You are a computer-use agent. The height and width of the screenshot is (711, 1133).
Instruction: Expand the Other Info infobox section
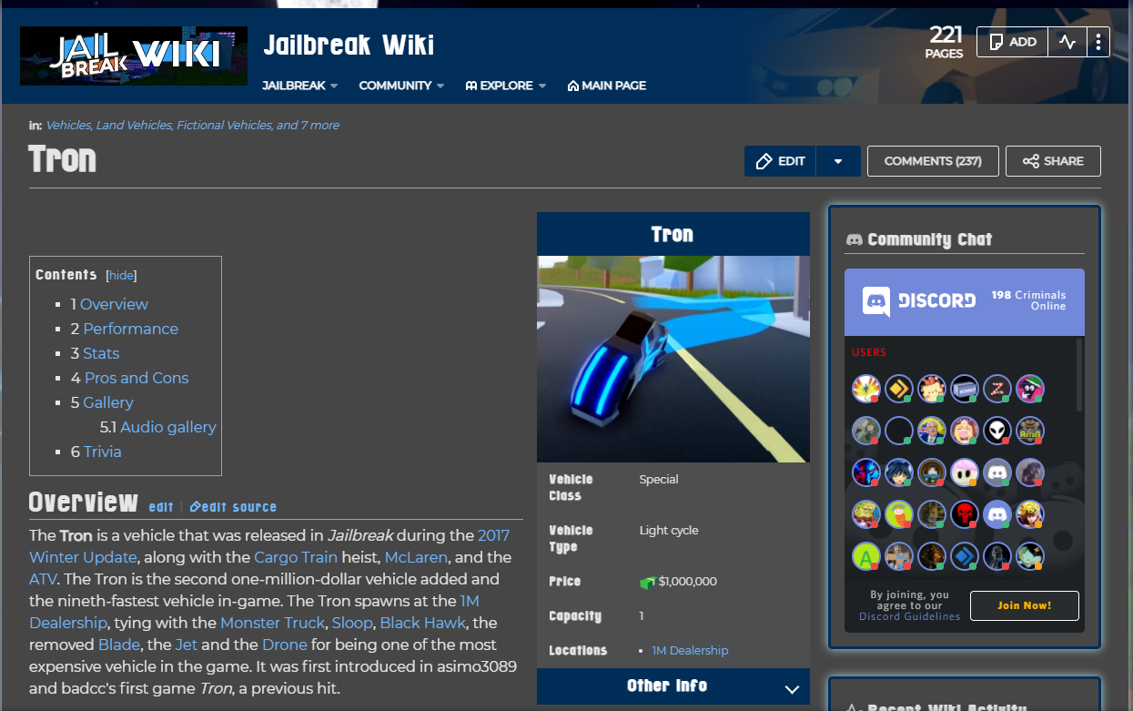point(673,686)
